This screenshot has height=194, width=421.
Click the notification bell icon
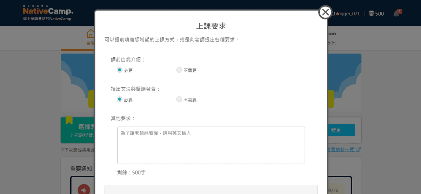point(396,14)
